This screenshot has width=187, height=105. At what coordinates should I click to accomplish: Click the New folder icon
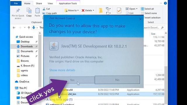[x=101, y=10]
